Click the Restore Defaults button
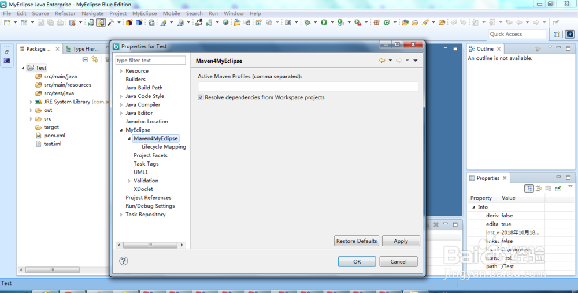The width and height of the screenshot is (578, 293). coord(357,241)
